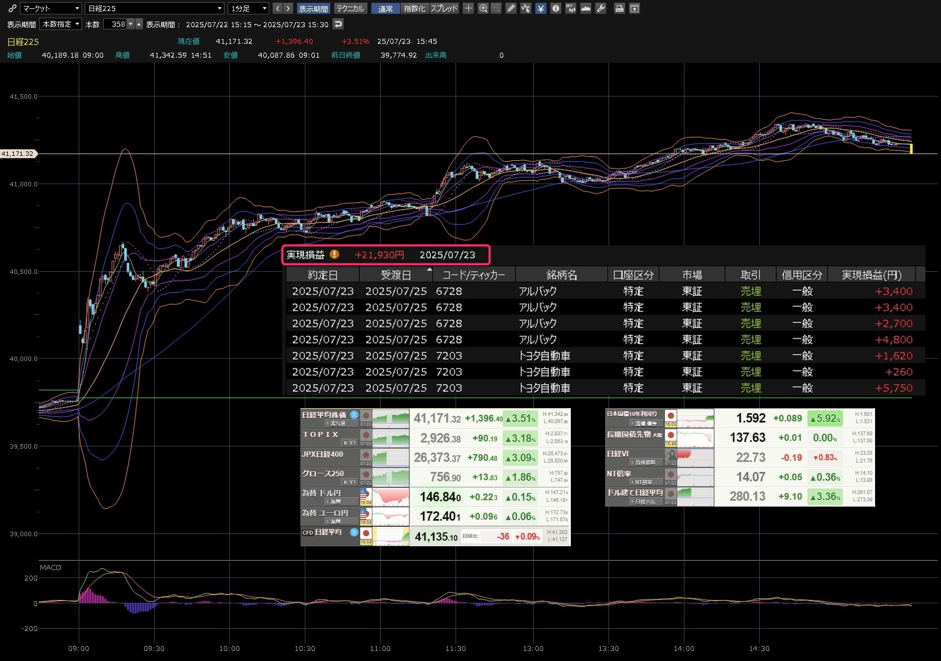Image resolution: width=941 pixels, height=661 pixels.
Task: Click the orange warning icon beside 実現損益
Action: click(x=334, y=255)
